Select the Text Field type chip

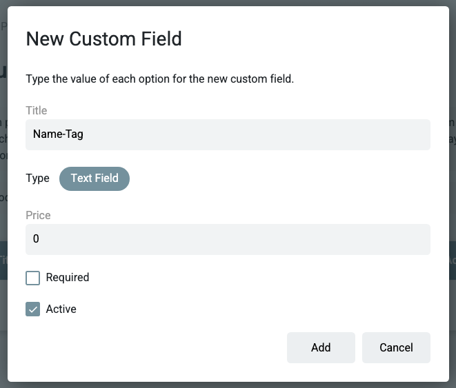tap(95, 178)
